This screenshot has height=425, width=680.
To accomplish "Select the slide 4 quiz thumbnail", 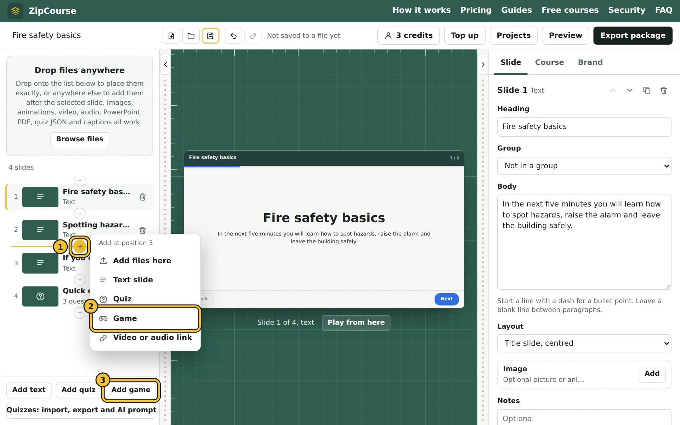I will click(40, 296).
